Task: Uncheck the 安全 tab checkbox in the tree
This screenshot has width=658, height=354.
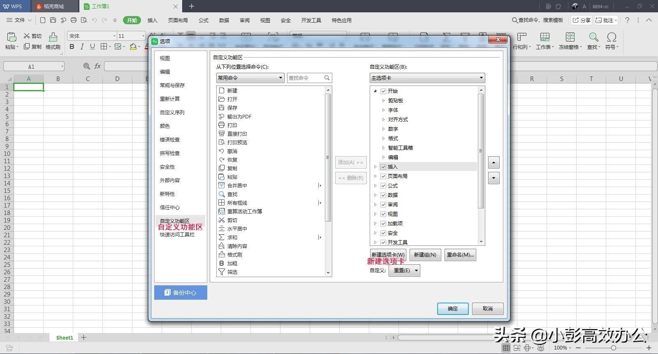Action: click(383, 233)
